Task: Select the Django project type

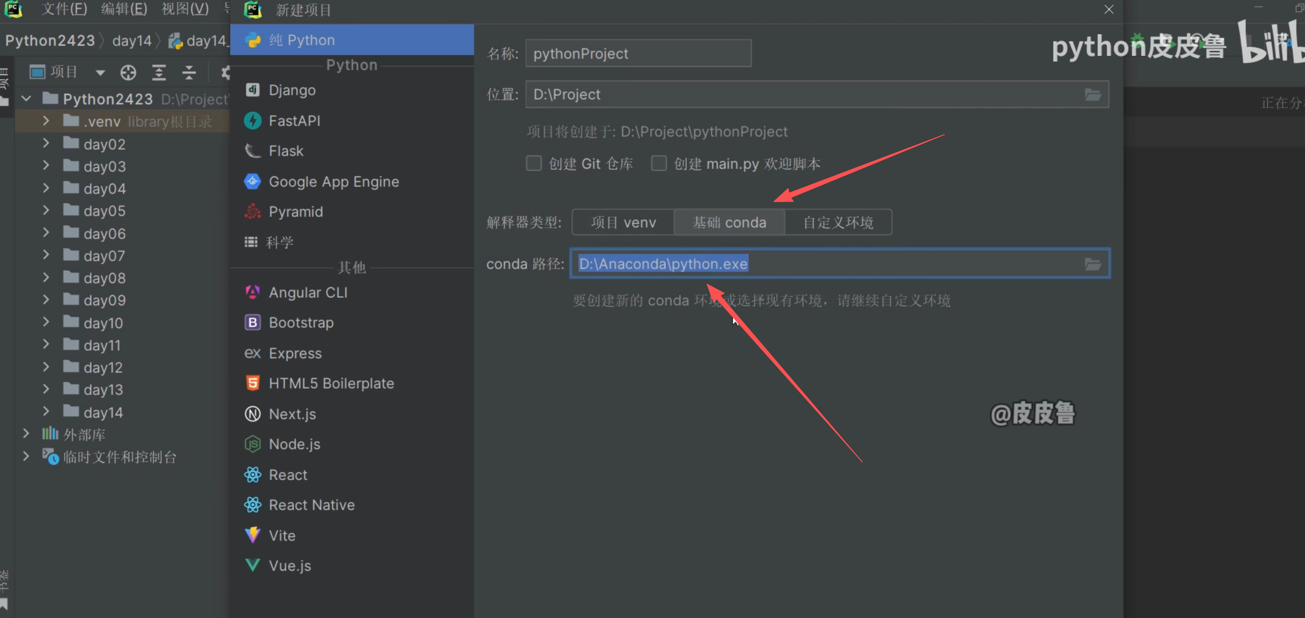Action: point(292,90)
